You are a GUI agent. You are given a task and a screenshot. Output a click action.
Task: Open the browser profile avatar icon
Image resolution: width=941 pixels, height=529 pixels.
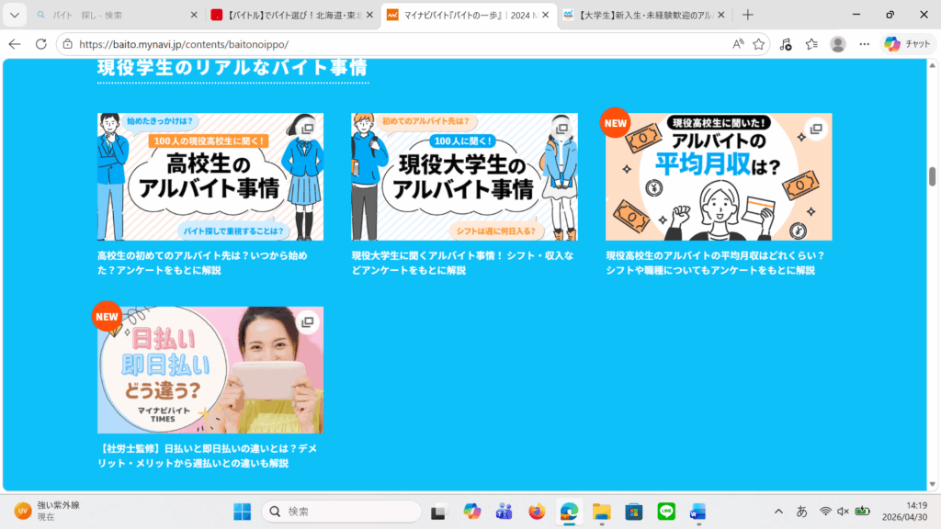coord(837,44)
